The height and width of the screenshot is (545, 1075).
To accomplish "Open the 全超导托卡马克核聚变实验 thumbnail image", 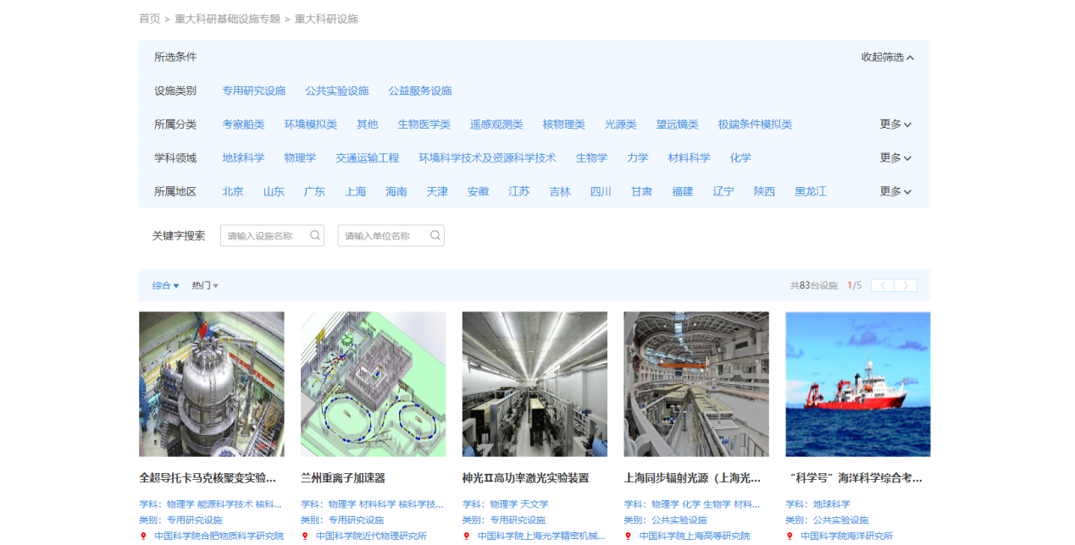I will pyautogui.click(x=212, y=384).
